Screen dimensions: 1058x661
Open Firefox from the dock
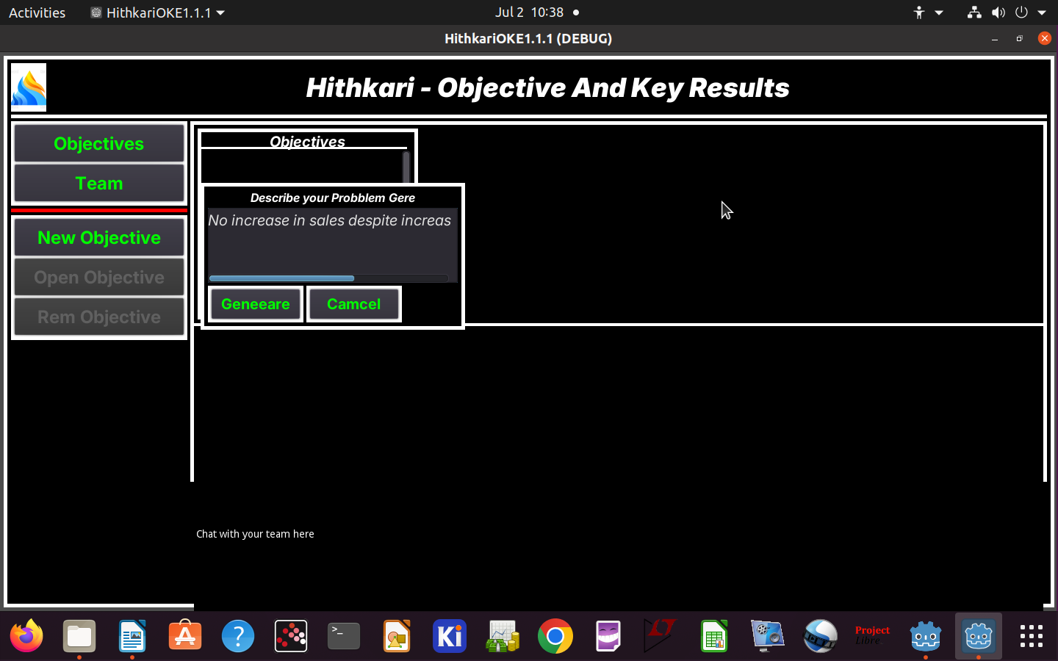point(26,636)
